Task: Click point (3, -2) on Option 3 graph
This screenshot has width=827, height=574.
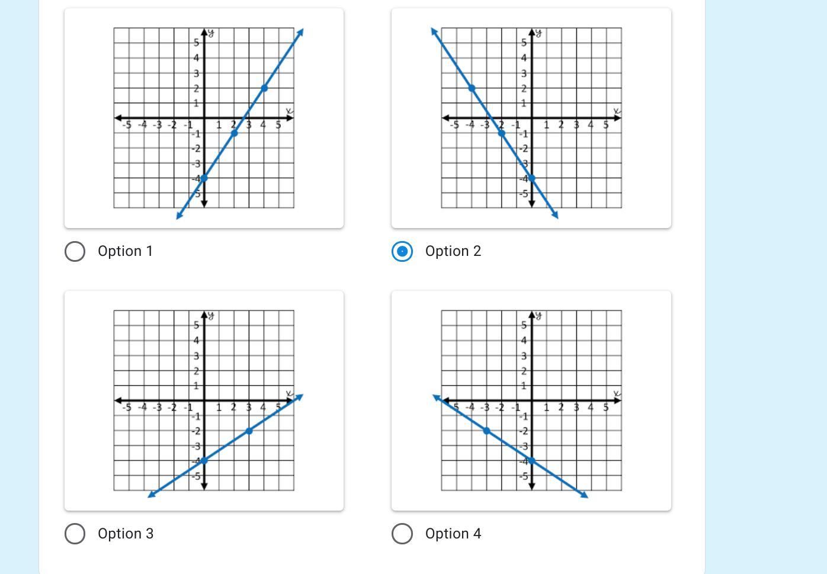Action: click(x=249, y=431)
